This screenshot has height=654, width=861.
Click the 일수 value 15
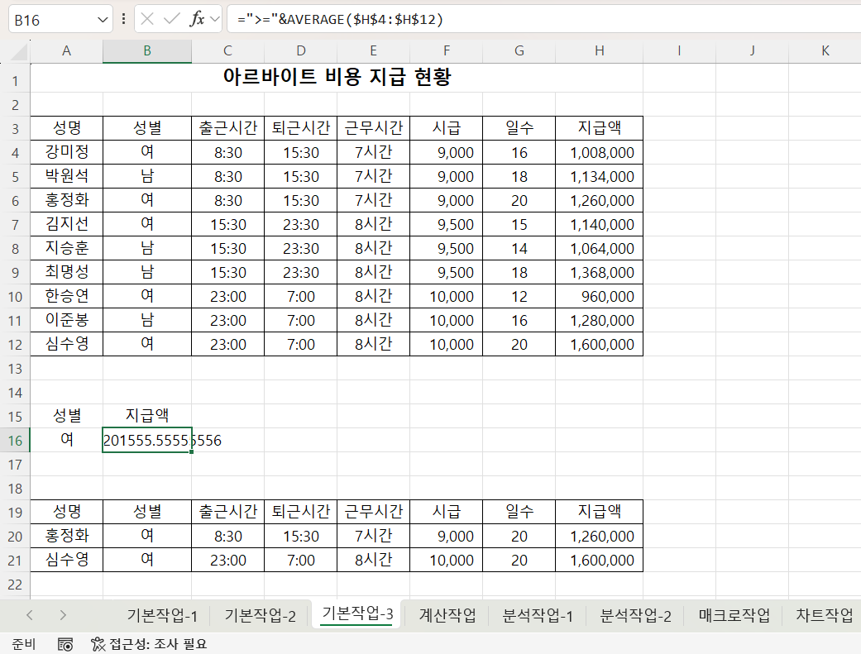519,224
